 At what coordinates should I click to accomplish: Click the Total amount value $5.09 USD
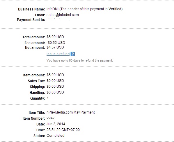(x=55, y=37)
